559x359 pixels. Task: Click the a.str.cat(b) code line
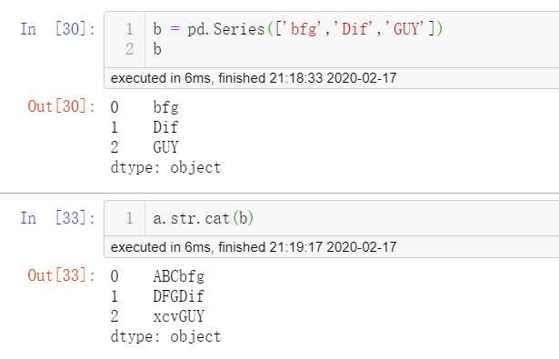204,218
